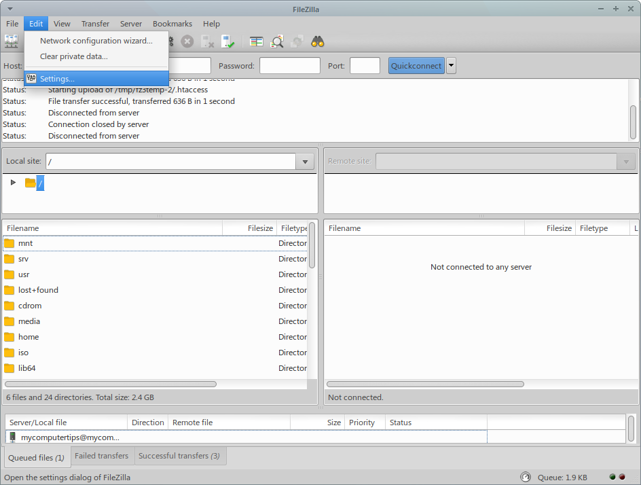Open the Transfer menu

click(95, 24)
